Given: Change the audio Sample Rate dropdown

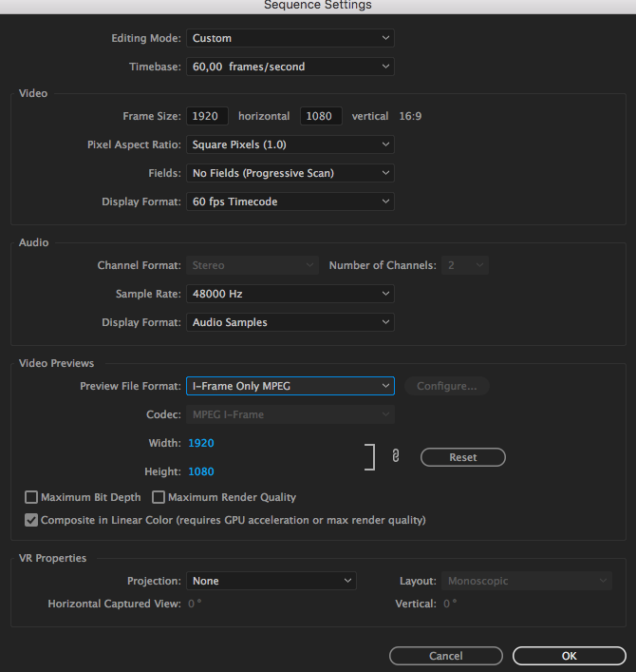Looking at the screenshot, I should point(290,294).
